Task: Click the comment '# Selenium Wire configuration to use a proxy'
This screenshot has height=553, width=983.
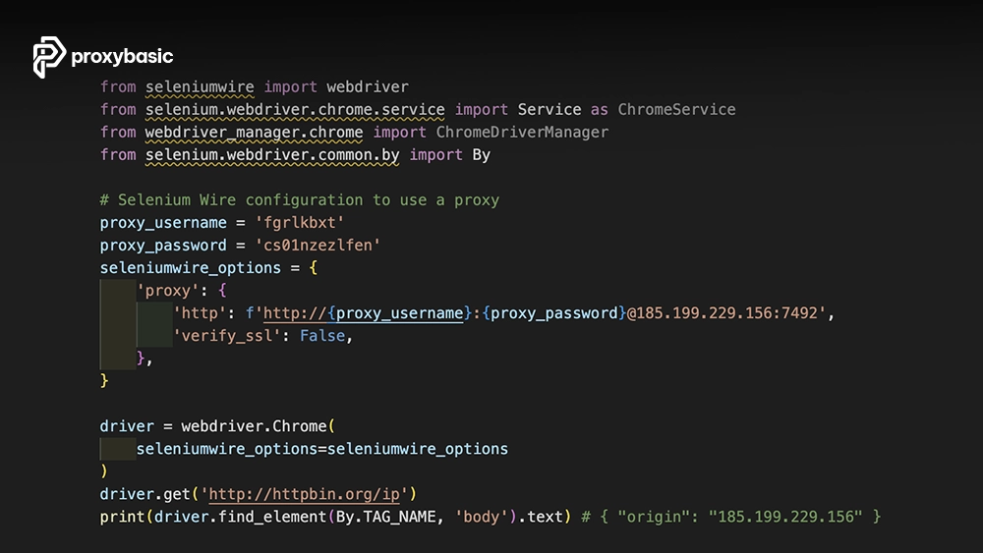Action: 300,200
